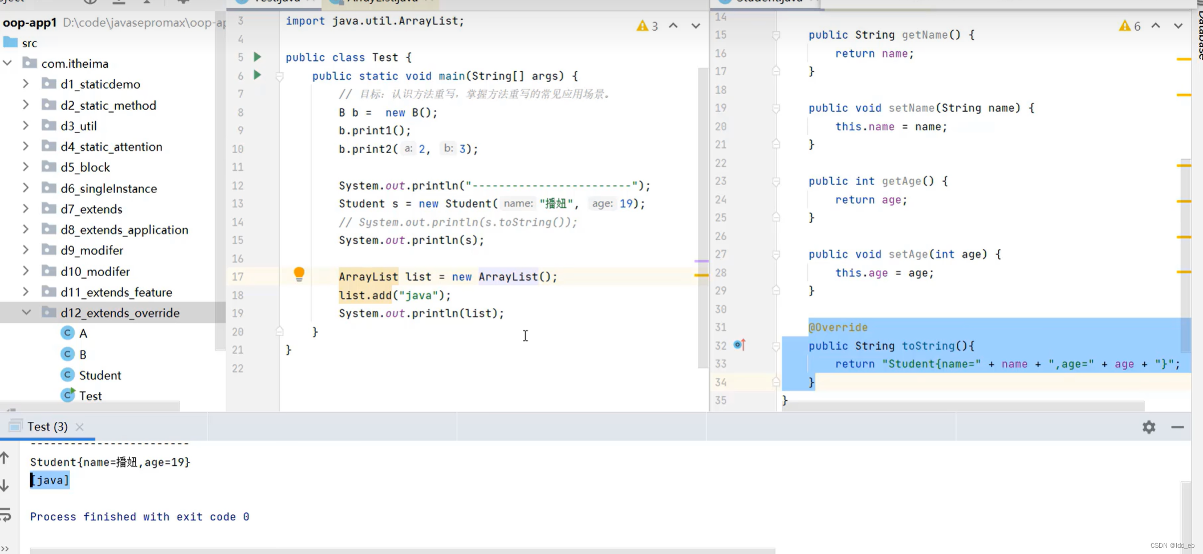Image resolution: width=1203 pixels, height=554 pixels.
Task: Click the down arrow in the Run console toolbar
Action: point(5,485)
